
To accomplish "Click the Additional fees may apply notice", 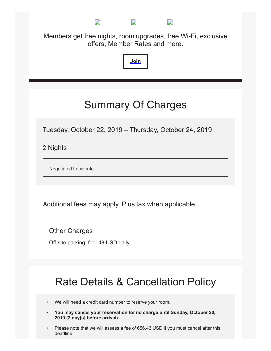I will coord(120,204).
